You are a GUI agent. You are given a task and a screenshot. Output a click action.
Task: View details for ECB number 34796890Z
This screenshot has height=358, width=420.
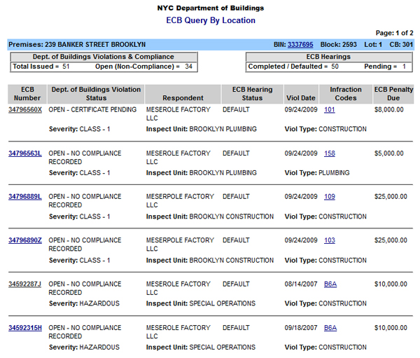[x=25, y=240]
